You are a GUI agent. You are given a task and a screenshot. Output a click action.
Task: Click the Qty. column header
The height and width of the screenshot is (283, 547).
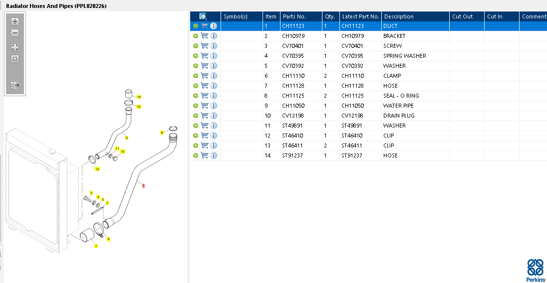tap(329, 16)
